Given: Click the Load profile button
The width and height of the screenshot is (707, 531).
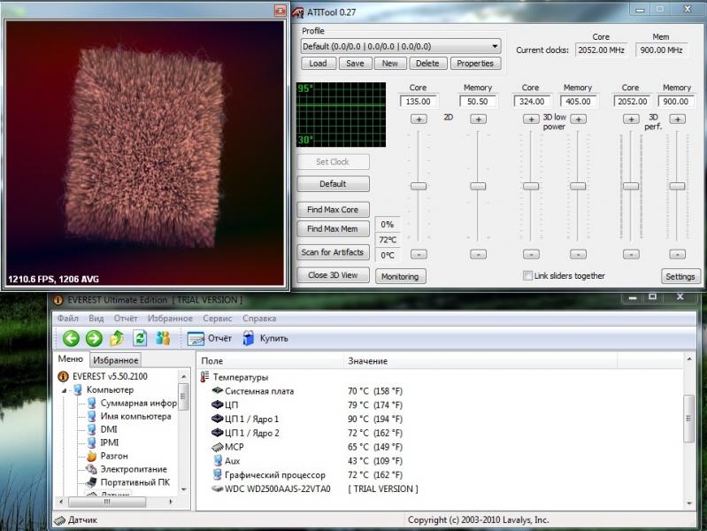Looking at the screenshot, I should (318, 63).
